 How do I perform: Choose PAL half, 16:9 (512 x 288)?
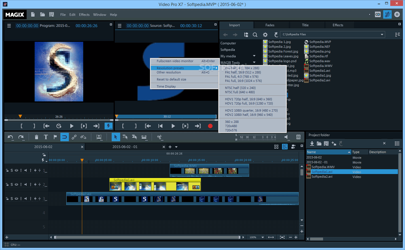[243, 72]
